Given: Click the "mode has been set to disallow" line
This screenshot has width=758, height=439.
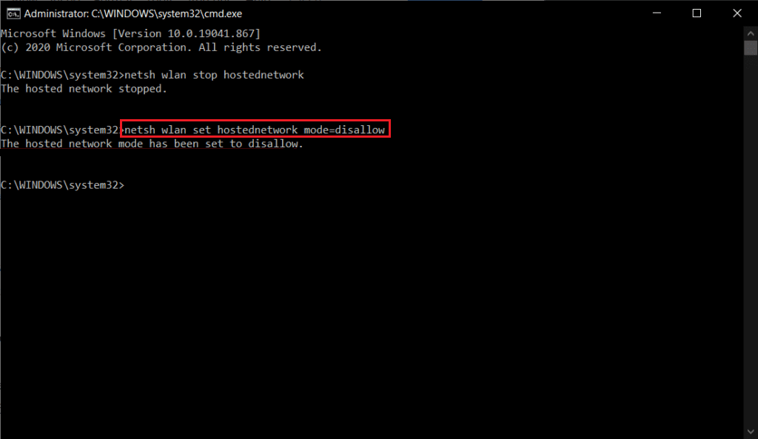Looking at the screenshot, I should click(x=152, y=144).
